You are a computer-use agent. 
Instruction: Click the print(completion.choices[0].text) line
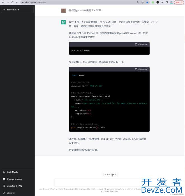88,128
